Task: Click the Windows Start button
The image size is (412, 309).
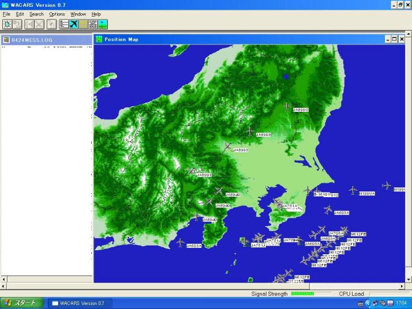Action: click(21, 303)
